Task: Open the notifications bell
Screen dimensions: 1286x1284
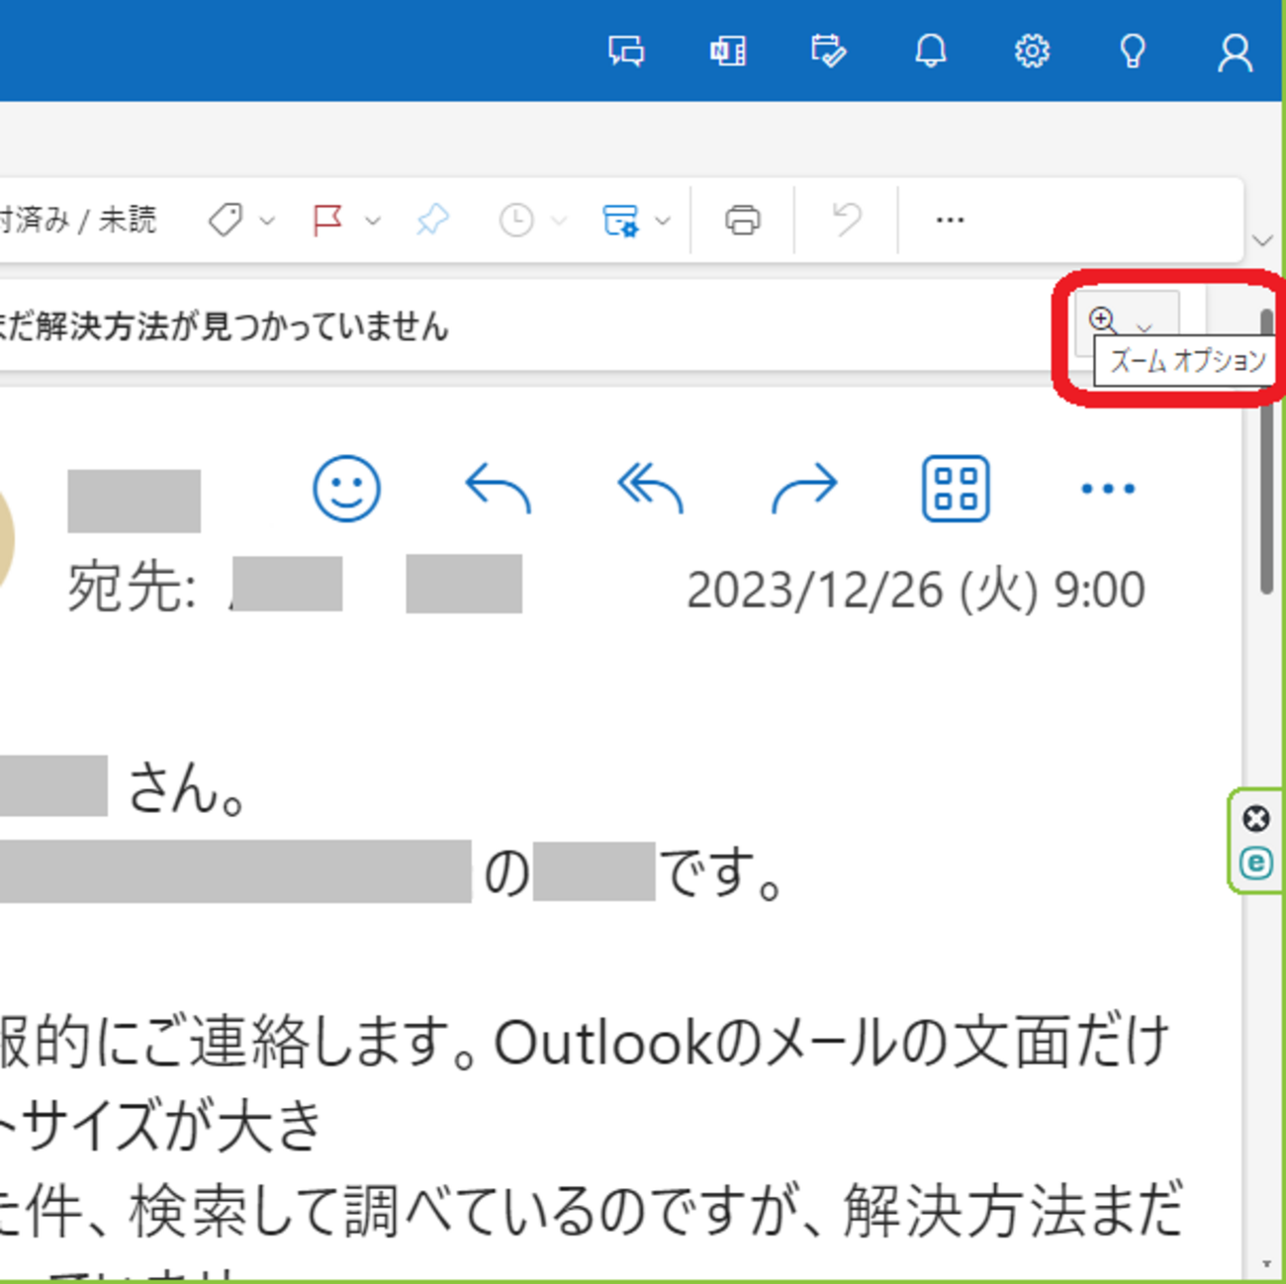Action: click(x=930, y=50)
